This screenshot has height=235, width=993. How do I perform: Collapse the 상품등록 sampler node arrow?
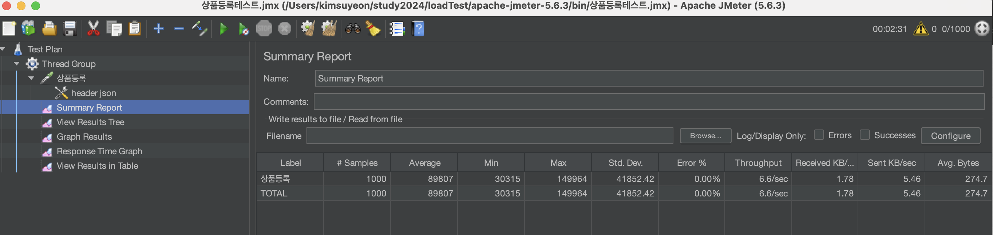(31, 78)
